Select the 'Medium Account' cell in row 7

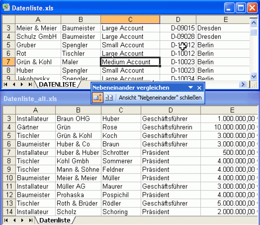(130, 62)
